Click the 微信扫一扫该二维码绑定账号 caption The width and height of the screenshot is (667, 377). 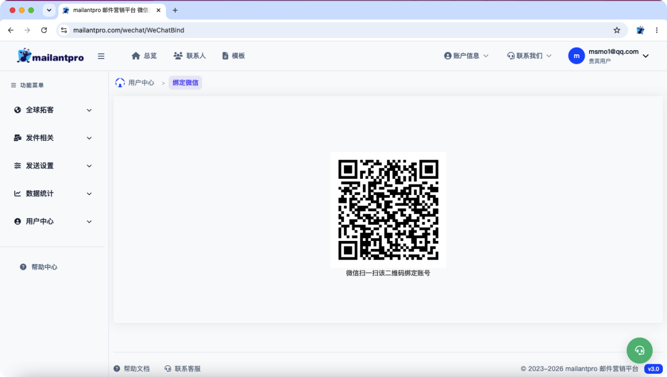coord(388,273)
